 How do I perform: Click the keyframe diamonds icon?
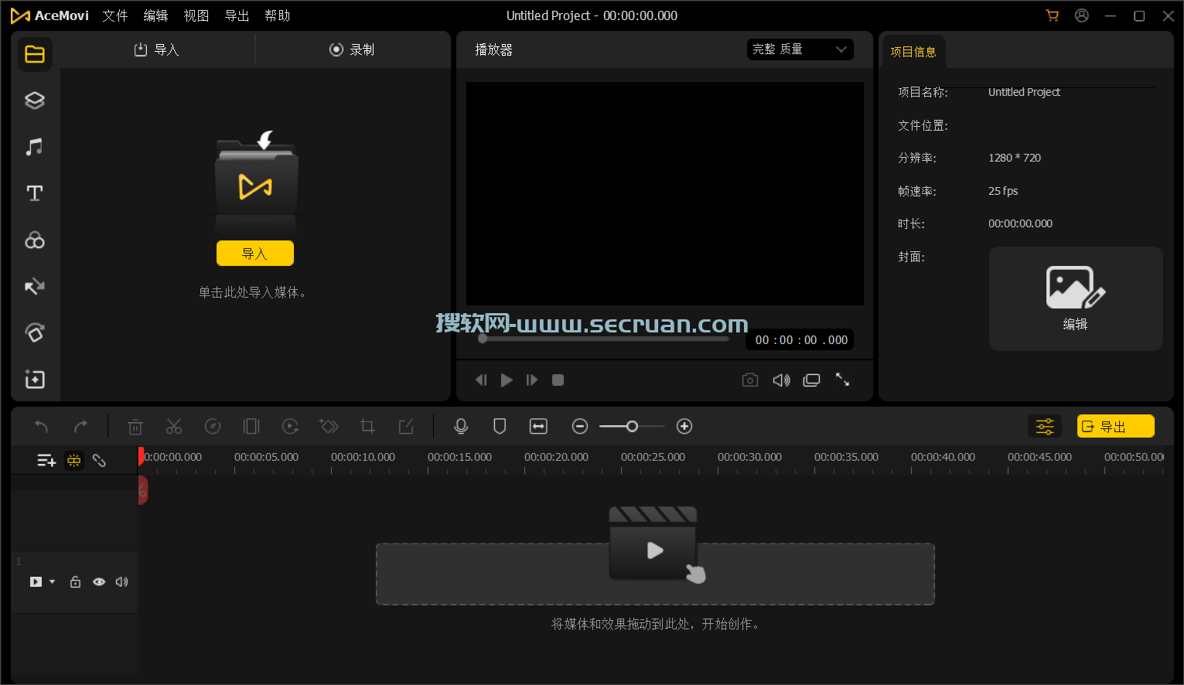(x=329, y=426)
